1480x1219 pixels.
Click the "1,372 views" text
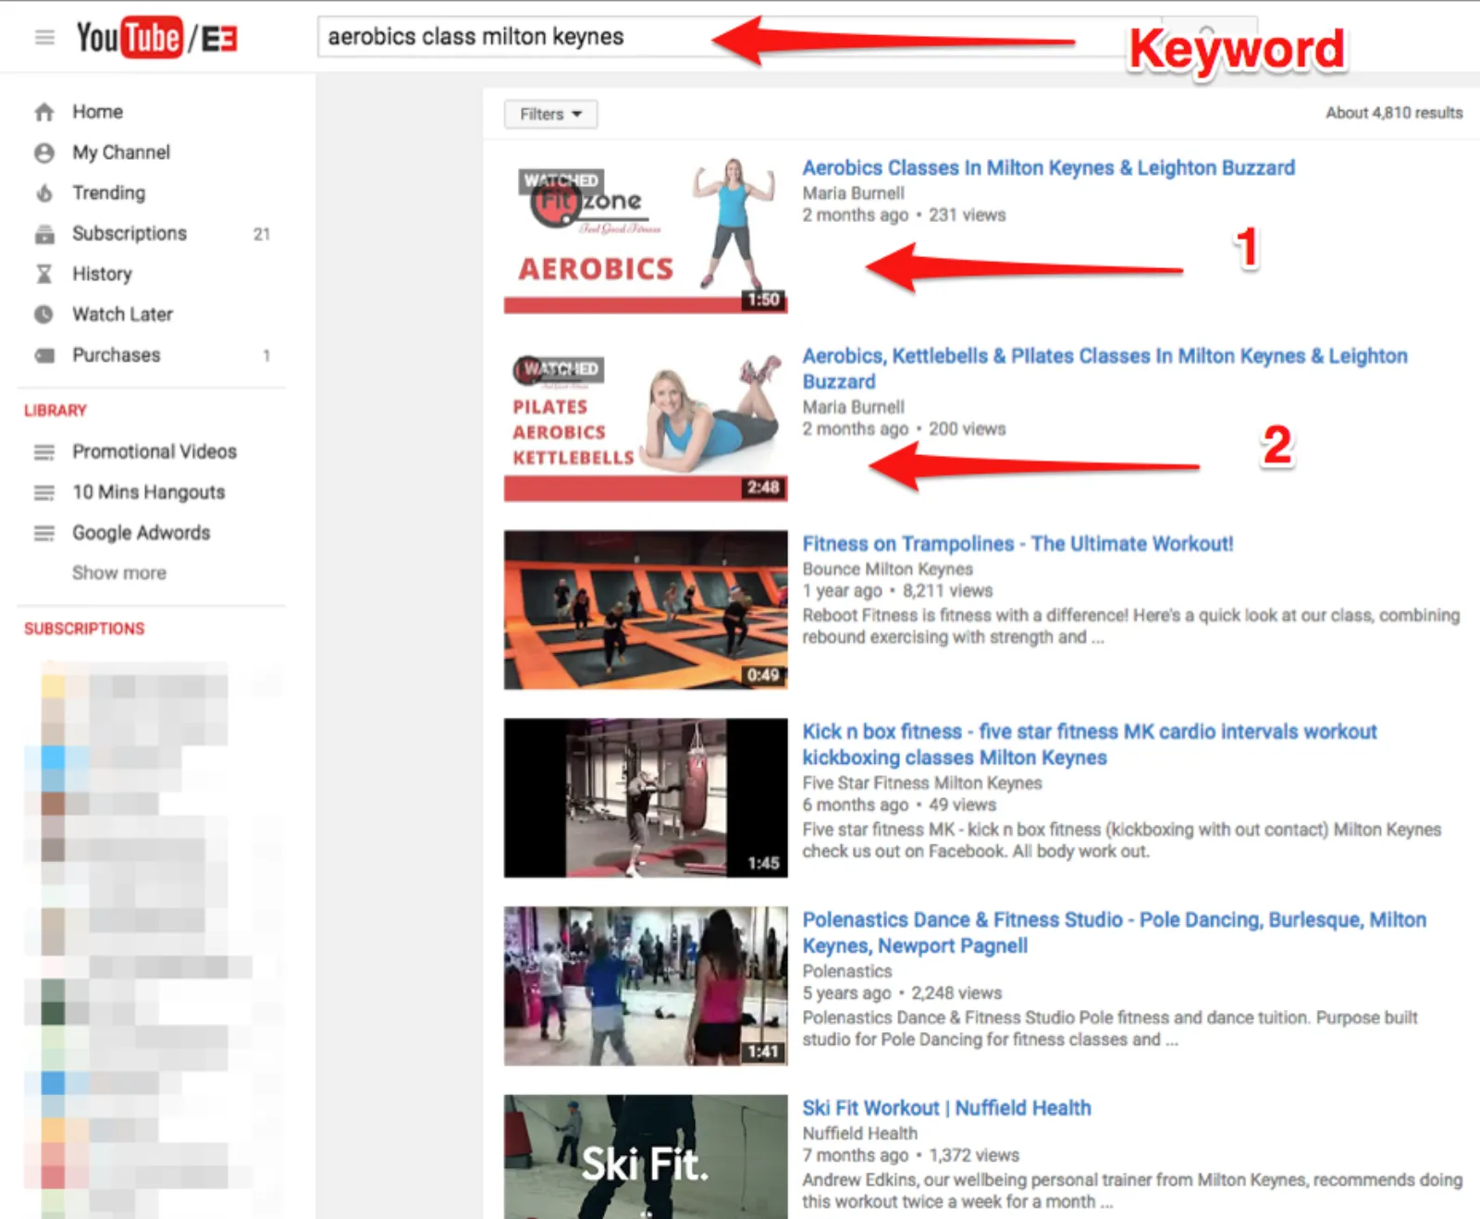point(973,1155)
